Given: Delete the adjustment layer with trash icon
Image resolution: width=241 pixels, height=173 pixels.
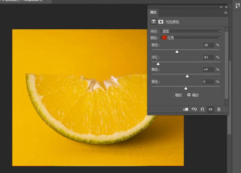Looking at the screenshot, I should pos(219,109).
